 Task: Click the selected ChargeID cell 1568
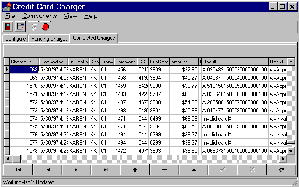click(x=24, y=69)
